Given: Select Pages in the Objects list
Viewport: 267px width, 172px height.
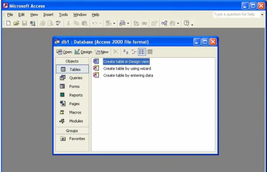Looking at the screenshot, I should pos(72,104).
